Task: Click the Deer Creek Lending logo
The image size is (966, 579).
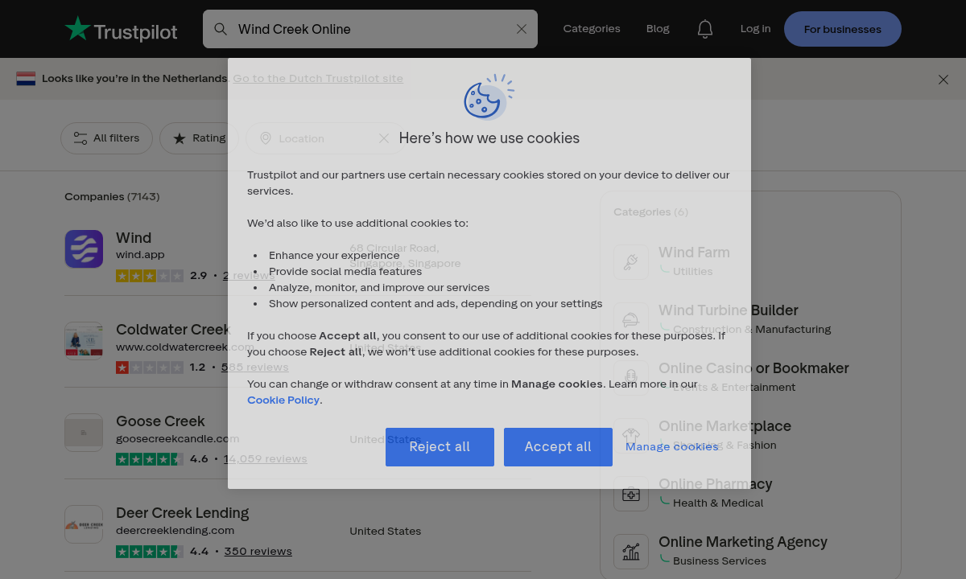Action: click(x=84, y=524)
